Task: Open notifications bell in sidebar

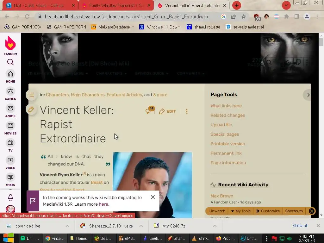Action: coord(10,197)
